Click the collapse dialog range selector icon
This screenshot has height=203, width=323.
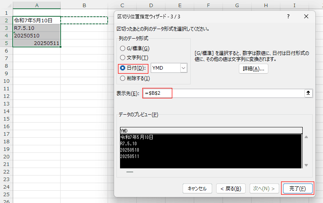[x=308, y=93]
